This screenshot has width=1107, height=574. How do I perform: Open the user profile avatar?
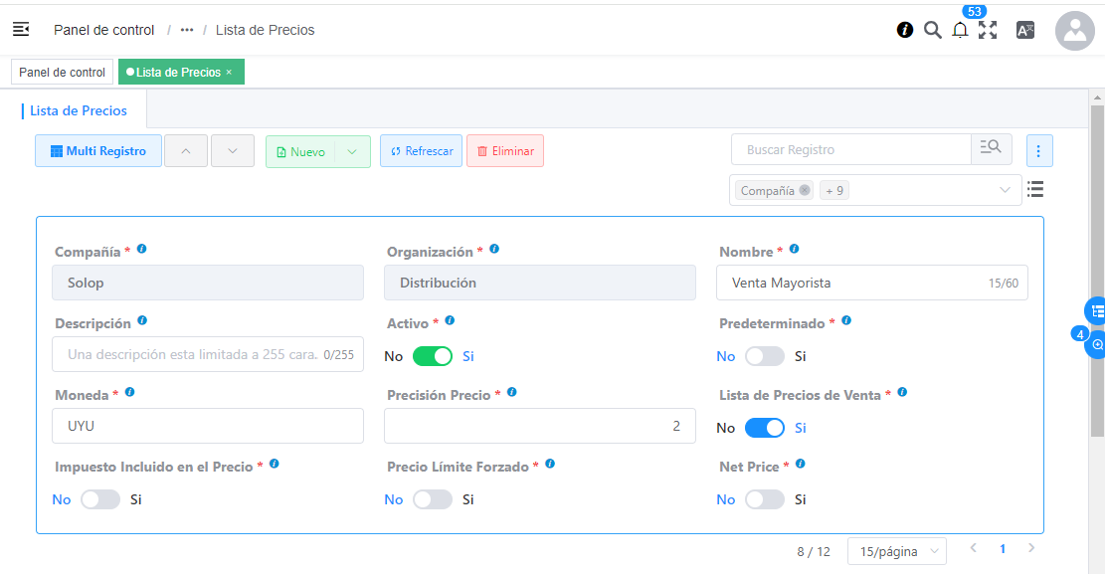pos(1074,31)
